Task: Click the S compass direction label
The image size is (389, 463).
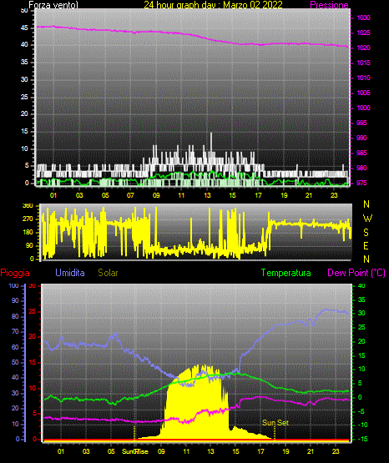Action: click(x=366, y=233)
